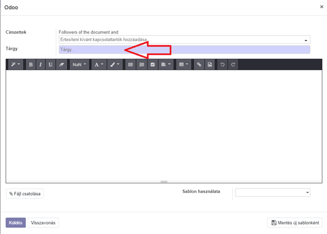The width and height of the screenshot is (327, 234).
Task: Open the insert table dropdown
Action: tap(184, 64)
